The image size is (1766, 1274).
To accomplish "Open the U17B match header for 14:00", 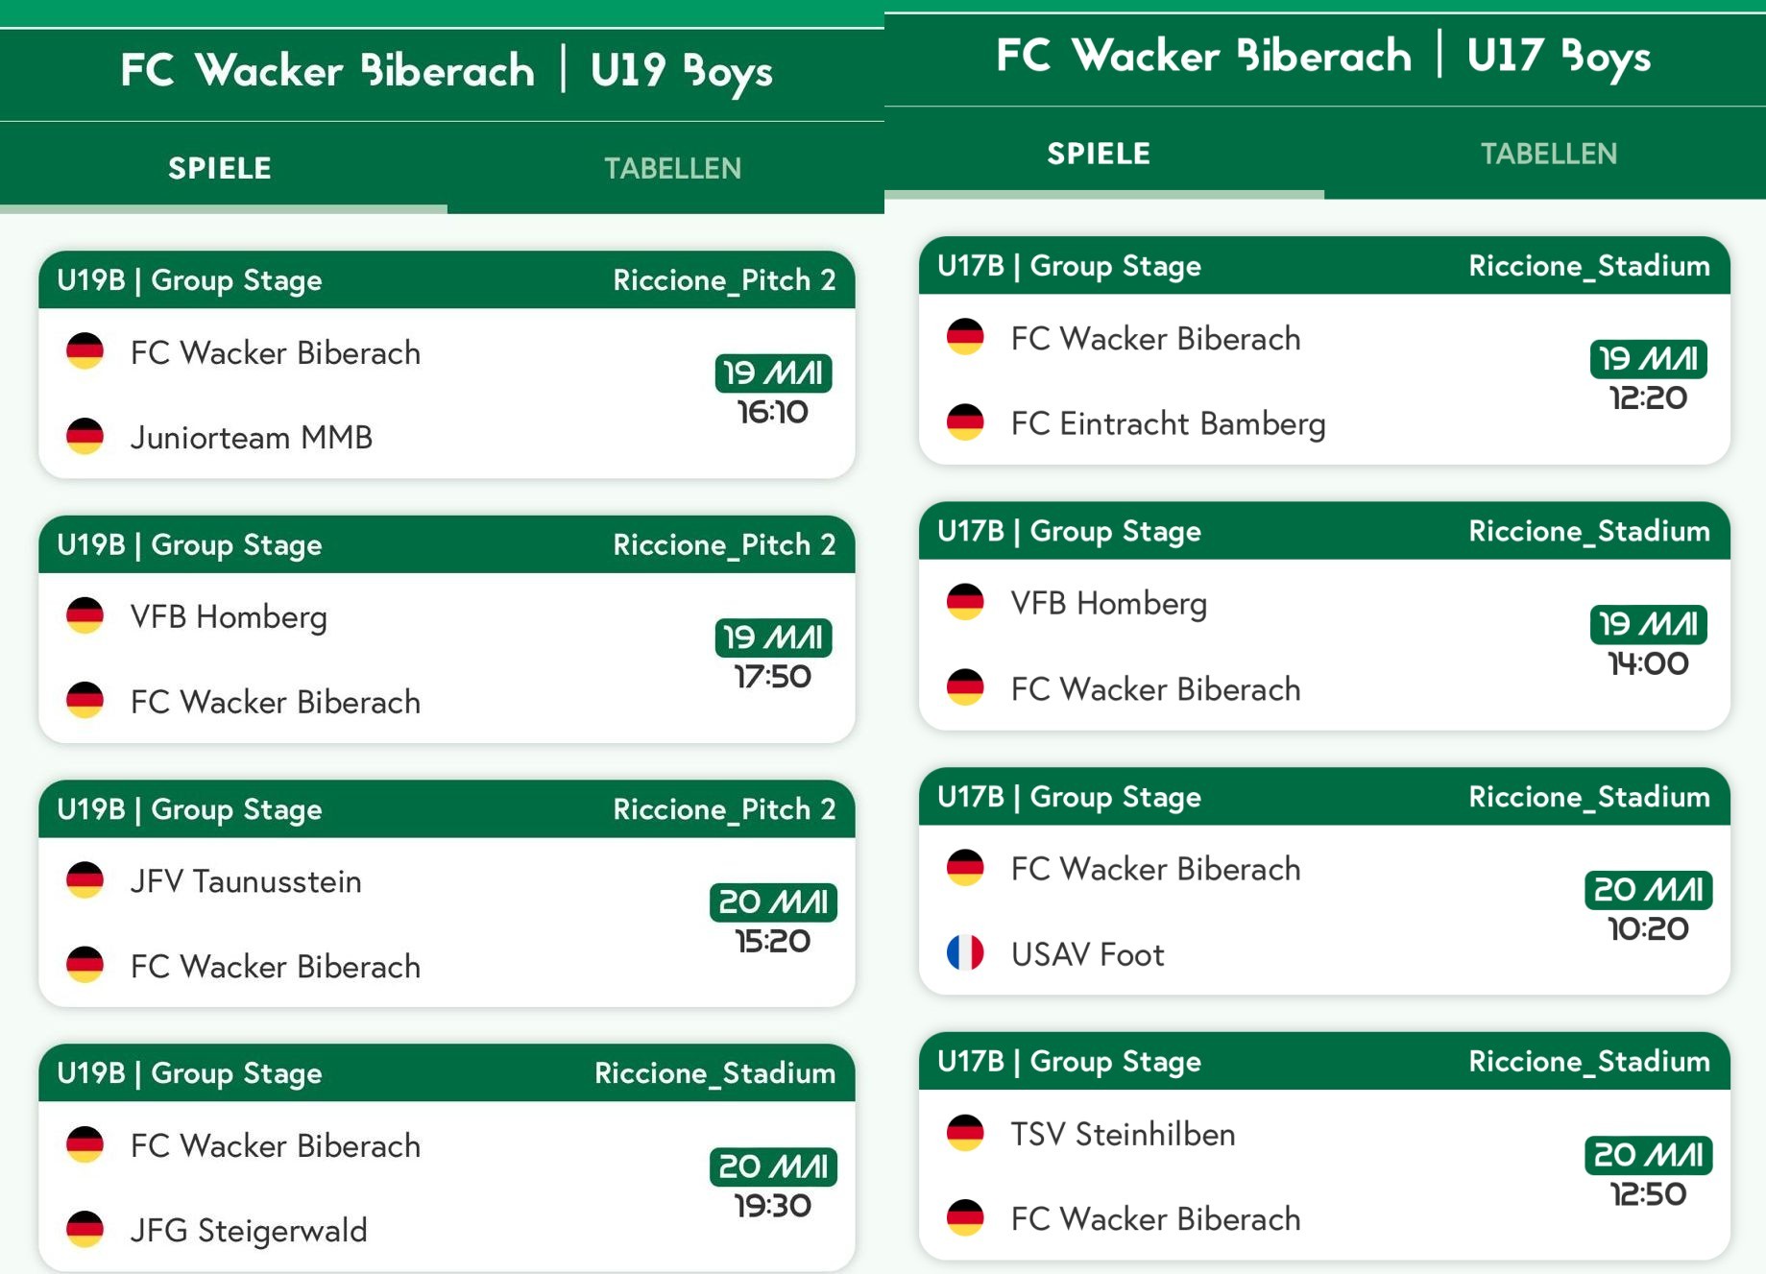I will [x=1324, y=531].
